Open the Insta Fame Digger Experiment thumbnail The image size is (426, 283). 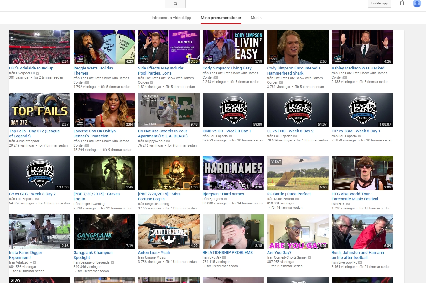point(40,232)
